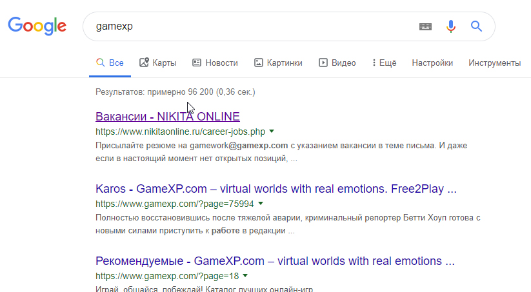The width and height of the screenshot is (531, 292).
Task: Expand dropdown arrow beside nikitaonline.ru URL
Action: point(272,131)
